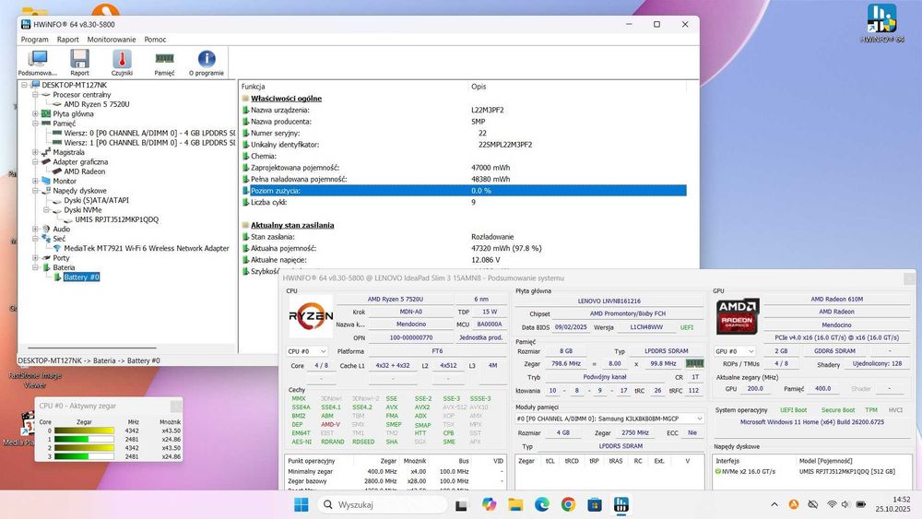Collapse the Bateria tree node
This screenshot has height=519, width=922.
pyautogui.click(x=35, y=267)
